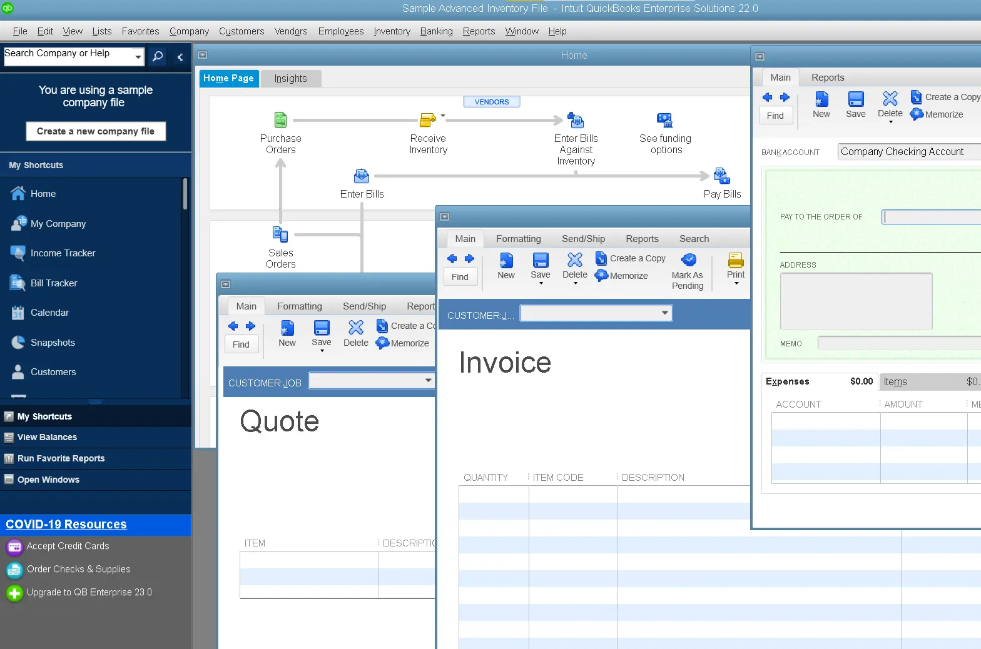Click Find button in check window
981x649 pixels.
(x=775, y=116)
